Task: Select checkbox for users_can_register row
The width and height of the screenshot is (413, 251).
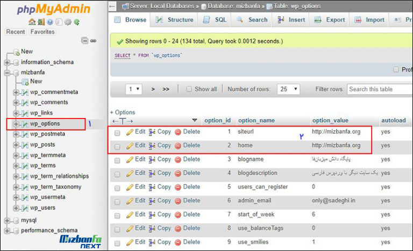Action: (117, 188)
